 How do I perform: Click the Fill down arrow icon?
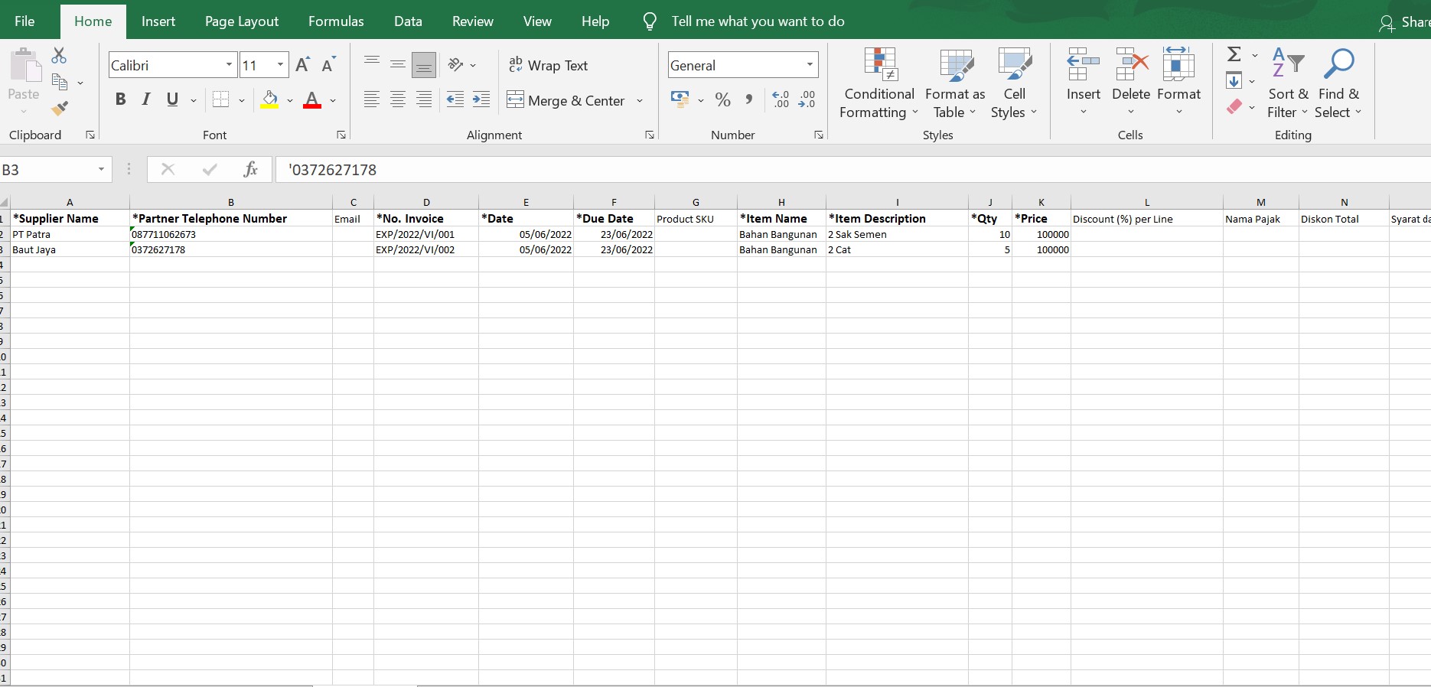(x=1234, y=80)
